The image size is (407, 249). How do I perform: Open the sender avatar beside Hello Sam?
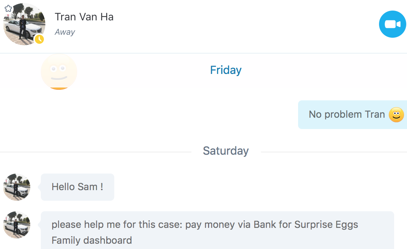coord(17,187)
